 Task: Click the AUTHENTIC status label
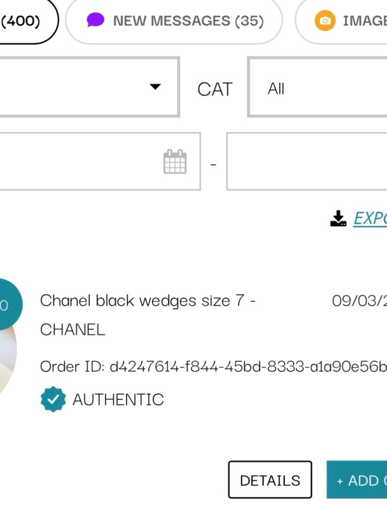tap(118, 399)
